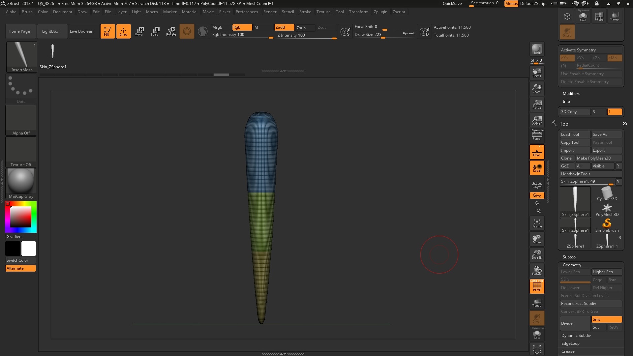
Task: Toggle Local transformations
Action: pyautogui.click(x=537, y=168)
